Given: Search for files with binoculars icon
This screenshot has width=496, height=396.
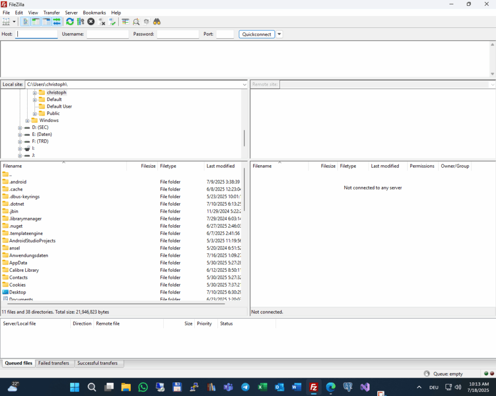Looking at the screenshot, I should (157, 21).
